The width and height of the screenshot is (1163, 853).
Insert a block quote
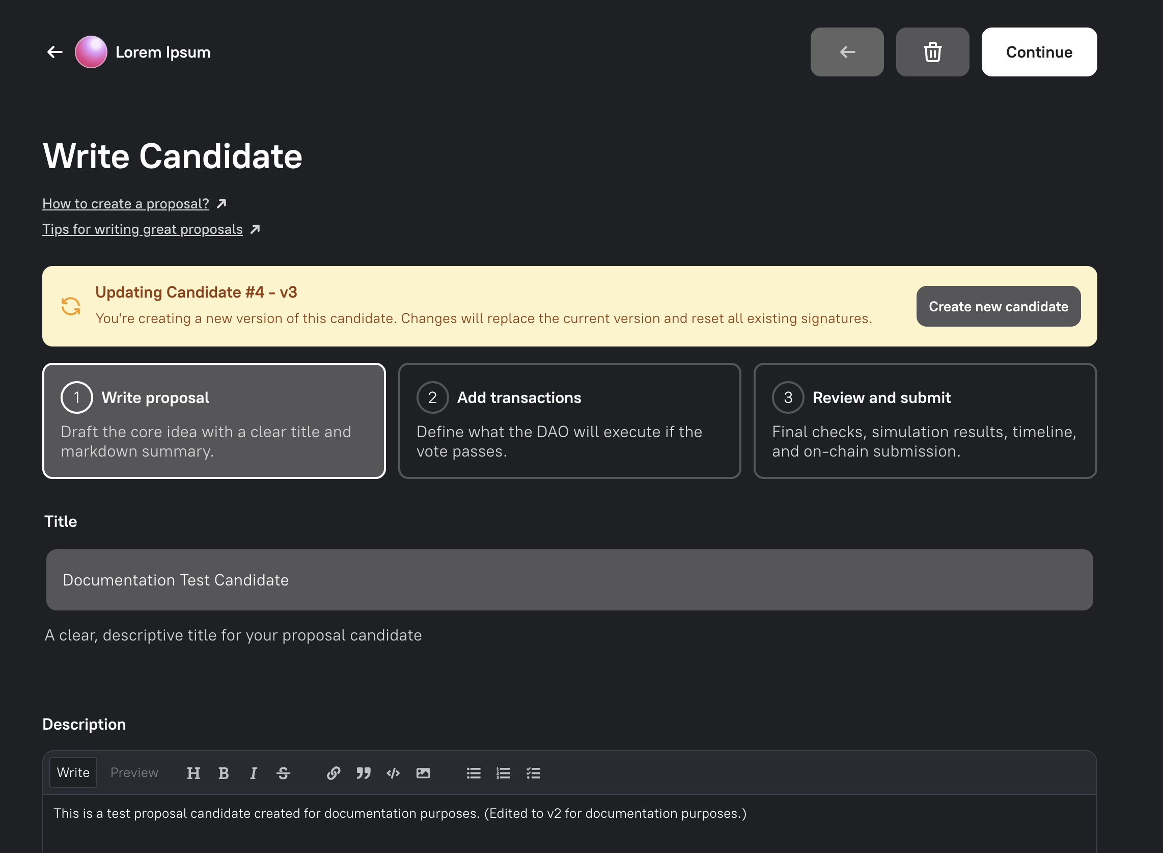coord(363,773)
